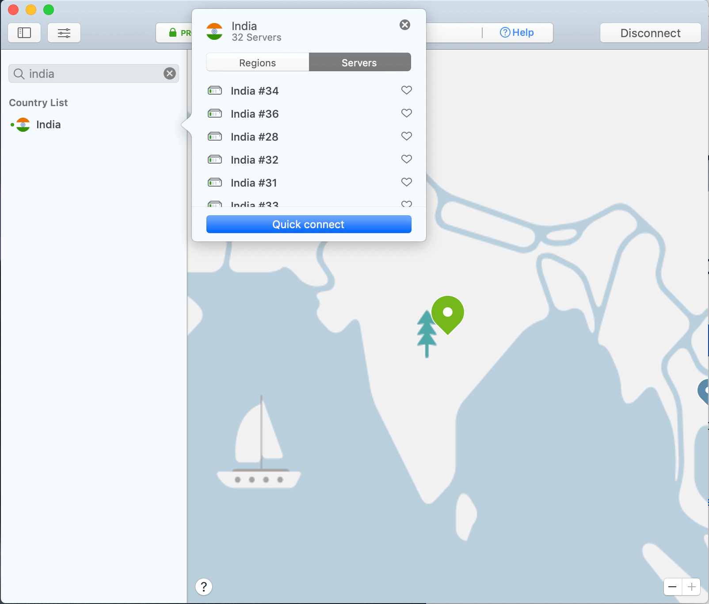Favorite India #31 with heart icon

point(407,182)
